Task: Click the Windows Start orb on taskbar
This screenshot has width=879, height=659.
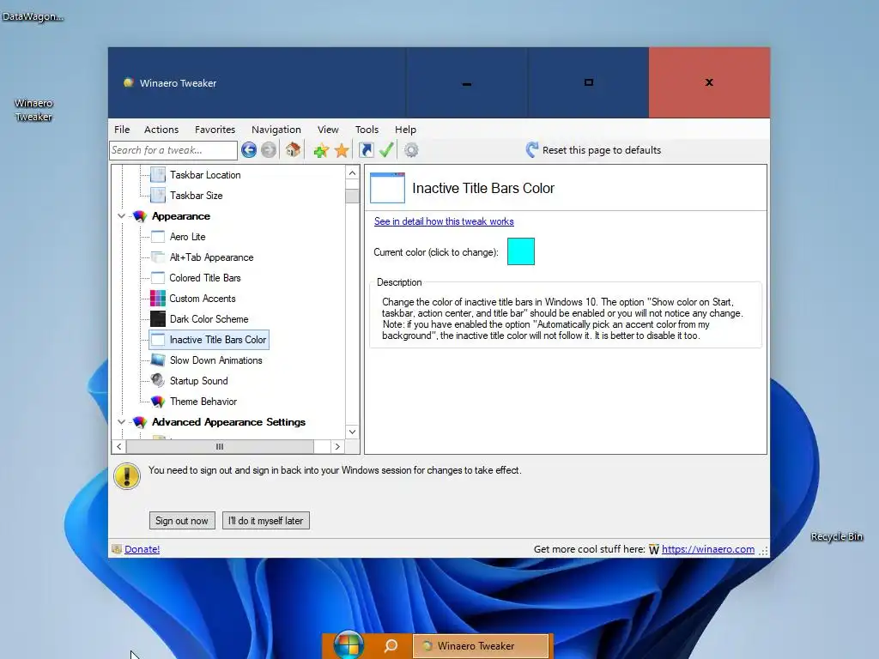Action: tap(349, 644)
